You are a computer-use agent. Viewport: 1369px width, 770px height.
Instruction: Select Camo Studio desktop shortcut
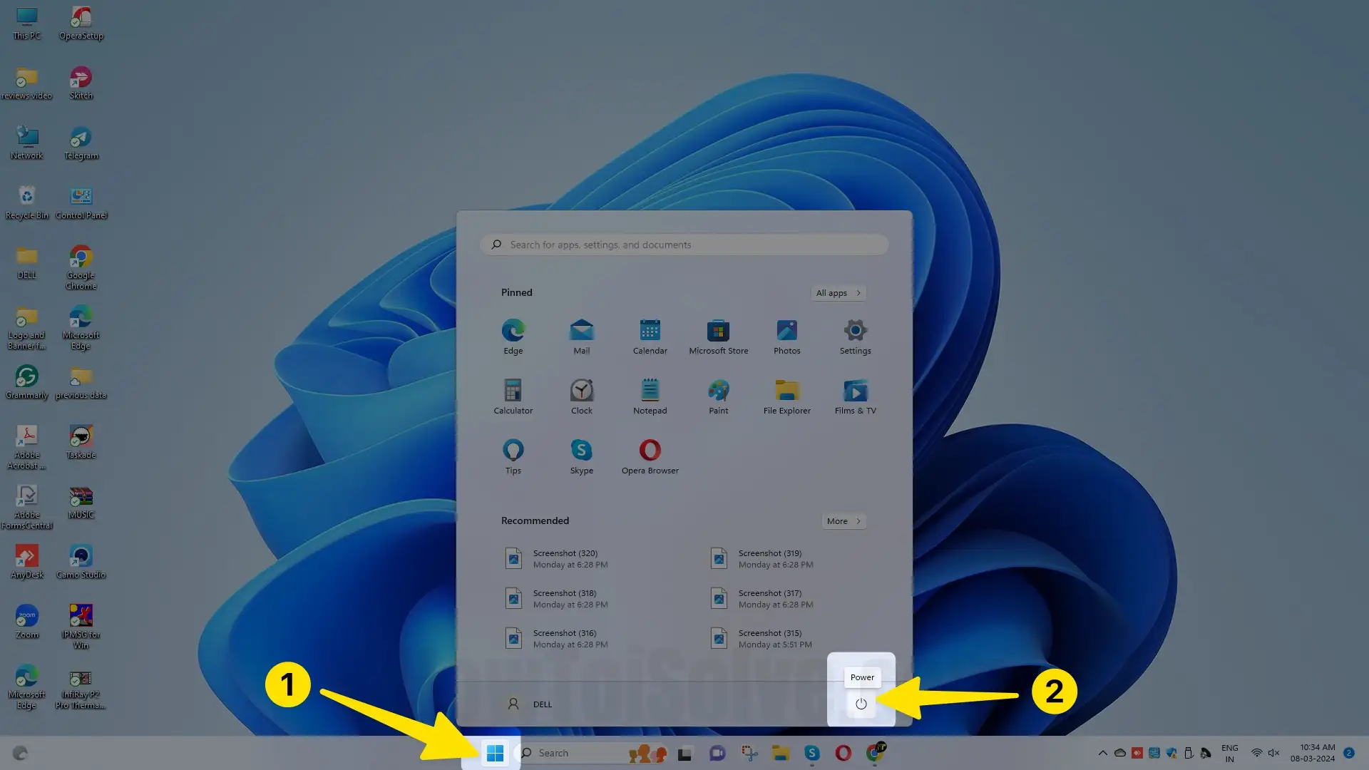81,563
